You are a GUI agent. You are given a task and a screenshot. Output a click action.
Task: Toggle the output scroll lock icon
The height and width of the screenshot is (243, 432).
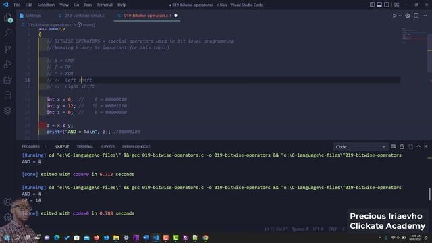pyautogui.click(x=402, y=146)
